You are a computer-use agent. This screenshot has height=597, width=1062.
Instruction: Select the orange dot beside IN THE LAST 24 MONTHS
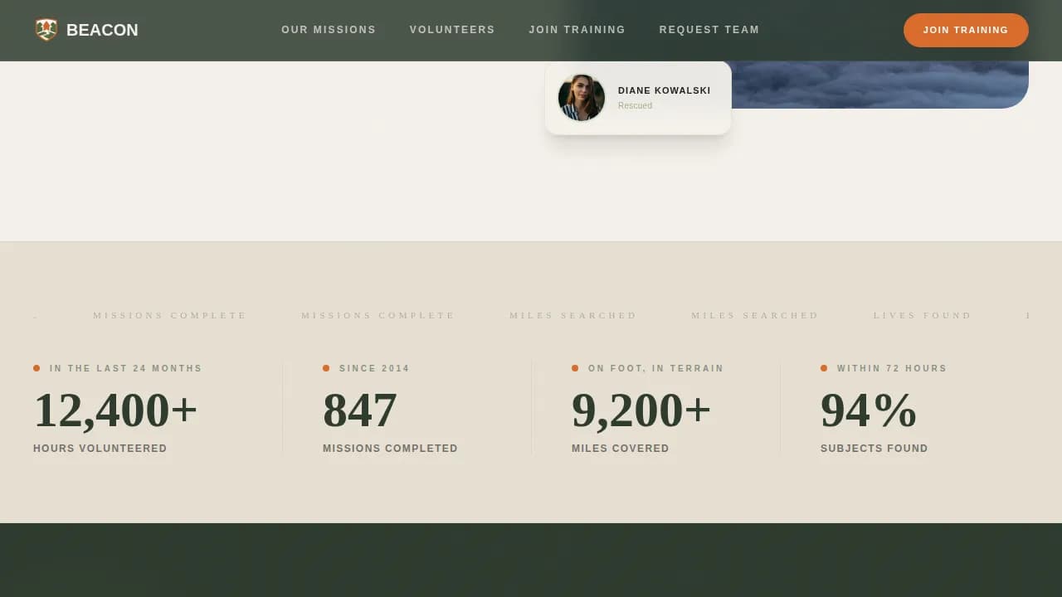coord(36,368)
